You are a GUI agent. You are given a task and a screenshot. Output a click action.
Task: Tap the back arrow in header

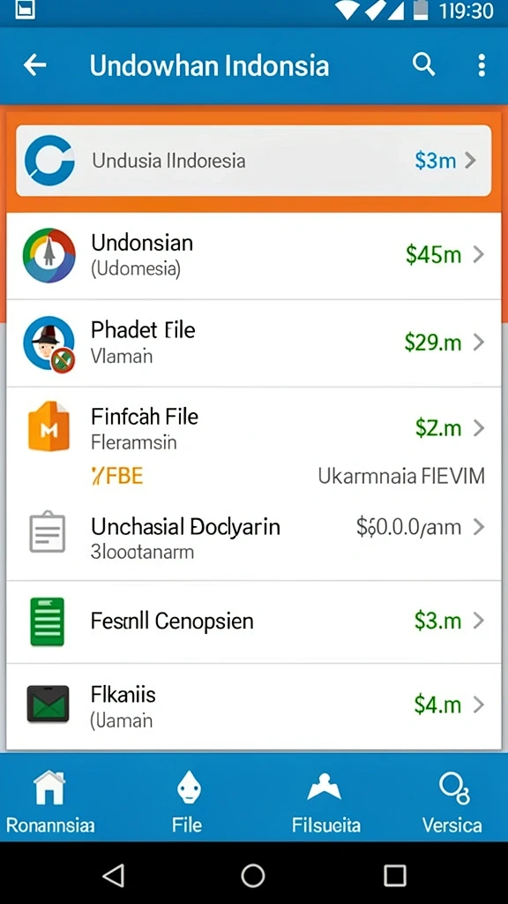point(34,65)
